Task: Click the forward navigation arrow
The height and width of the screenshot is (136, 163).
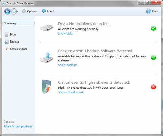Action: click(14, 11)
